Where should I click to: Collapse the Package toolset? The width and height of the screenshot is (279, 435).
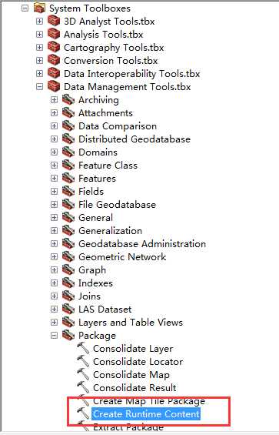coord(55,336)
